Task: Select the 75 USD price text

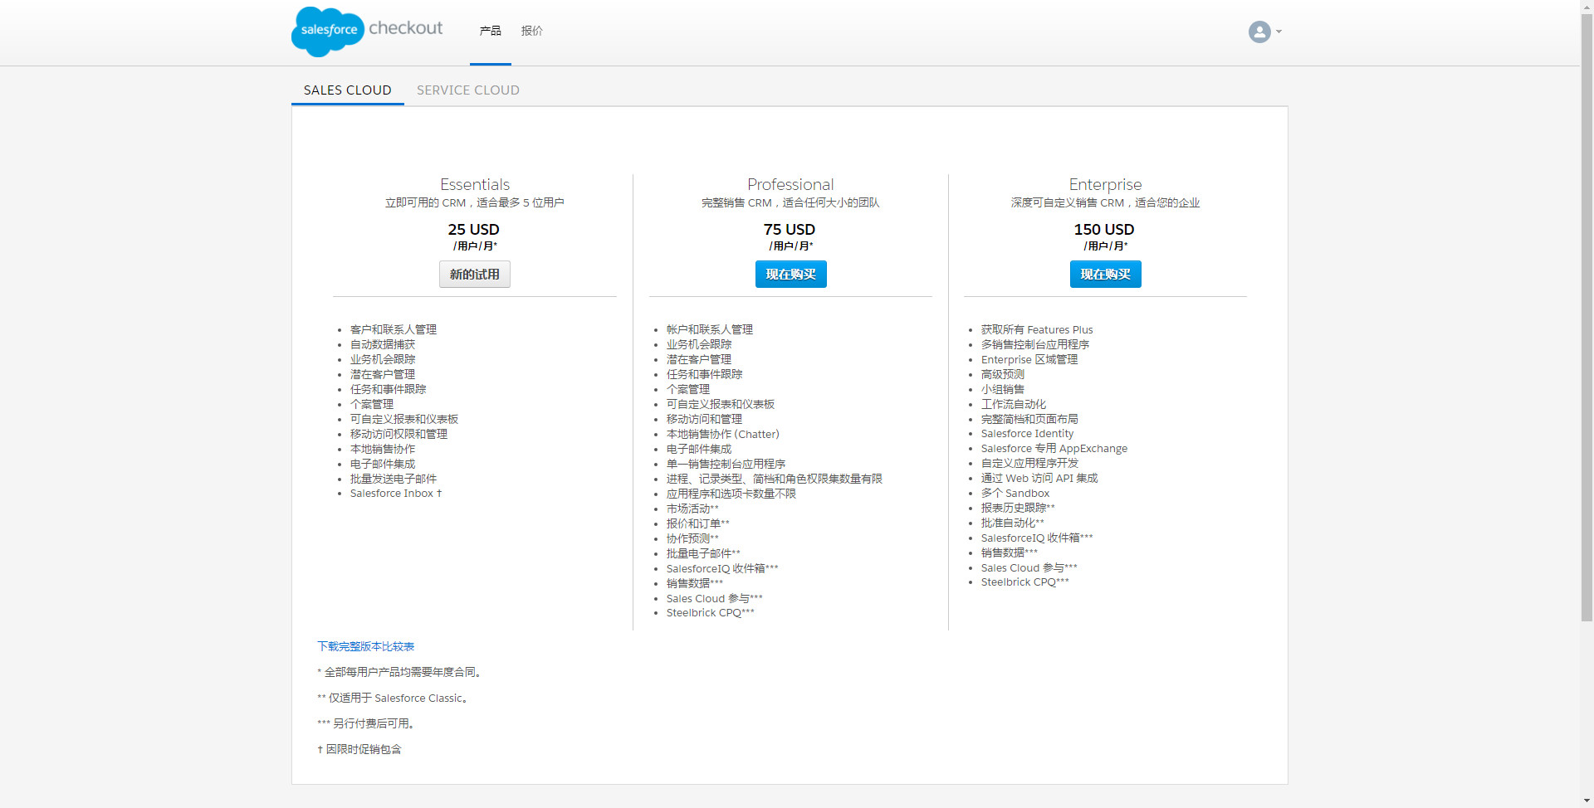Action: coord(790,229)
